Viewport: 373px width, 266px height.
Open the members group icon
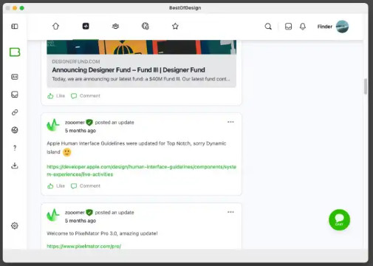coord(115,26)
